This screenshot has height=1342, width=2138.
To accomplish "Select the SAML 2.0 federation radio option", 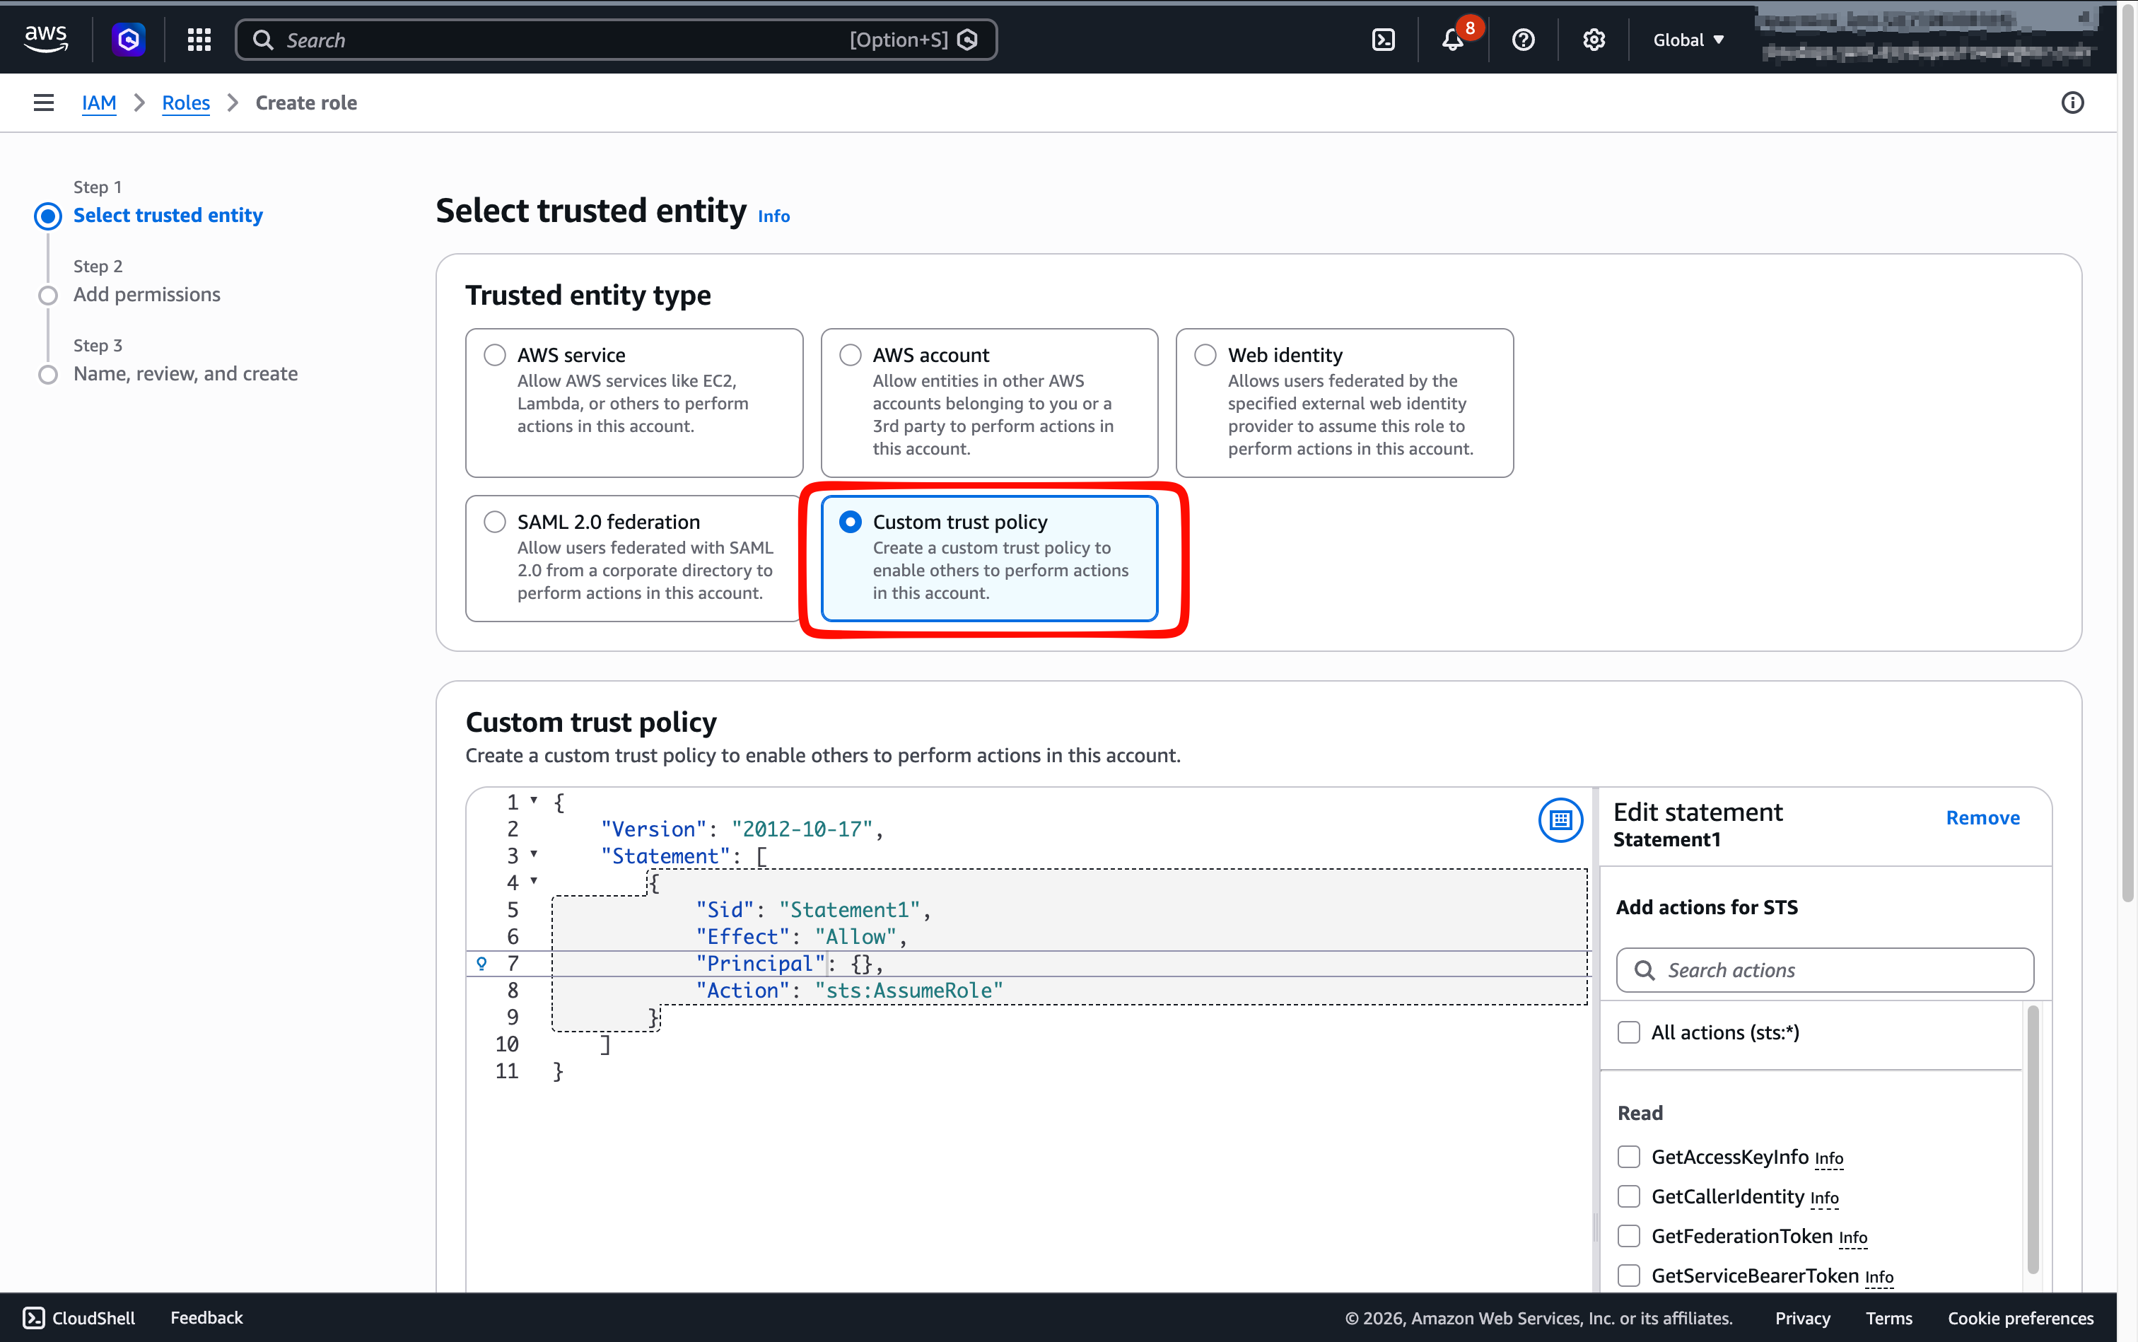I will (495, 522).
